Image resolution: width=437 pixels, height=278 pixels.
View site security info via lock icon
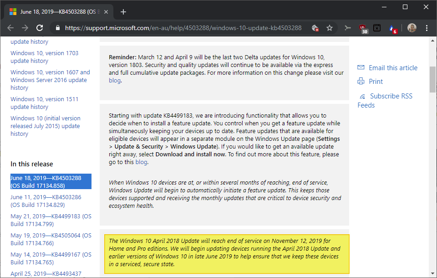(x=58, y=28)
